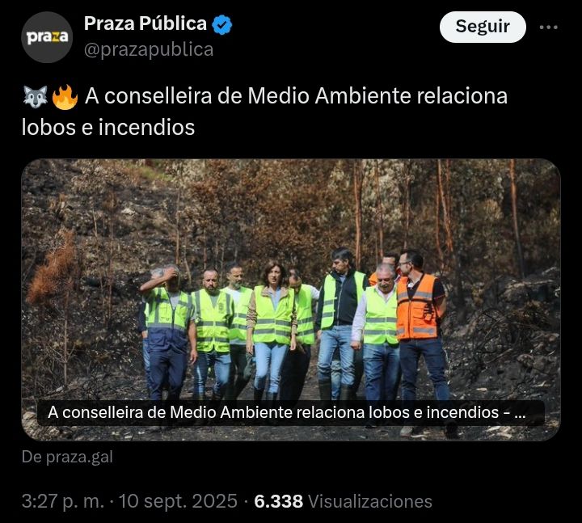Open the Praza Pública display name
Image resolution: width=582 pixels, height=523 pixels.
(145, 23)
